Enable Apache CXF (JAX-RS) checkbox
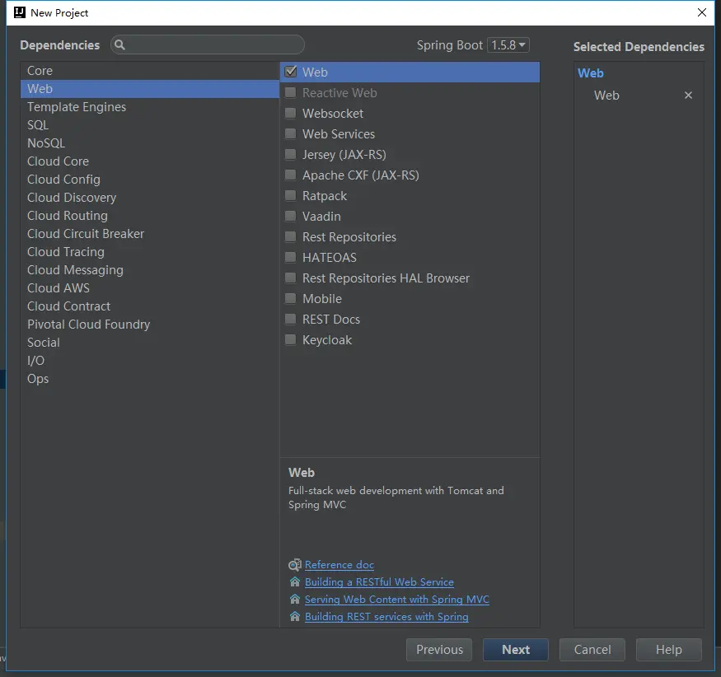Screen dimensions: 721x677 (x=291, y=175)
